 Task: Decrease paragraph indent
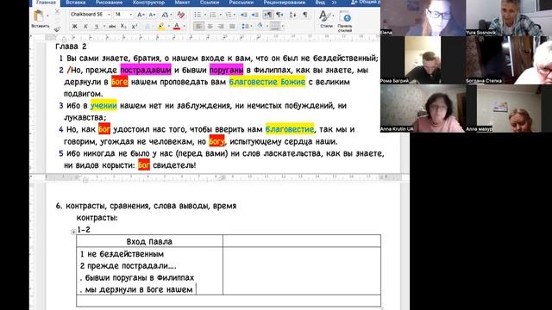(x=243, y=15)
